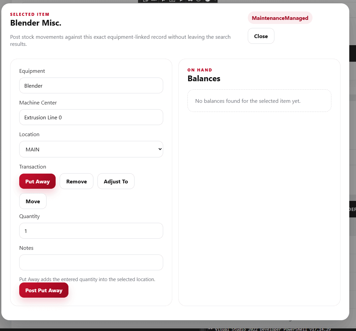Image resolution: width=356 pixels, height=331 pixels.
Task: Click the MaintenanceManaged badge
Action: (280, 18)
